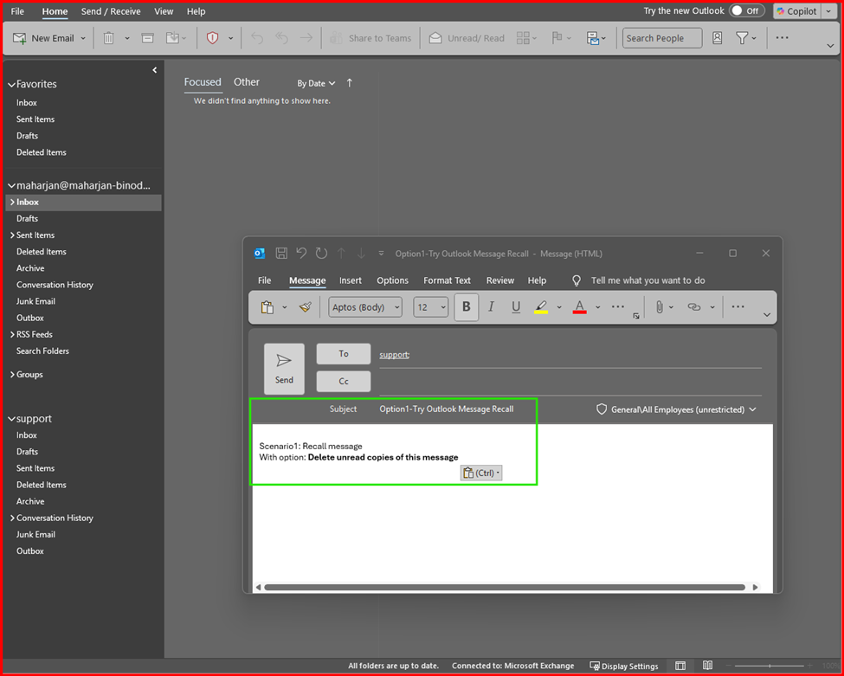The width and height of the screenshot is (844, 676).
Task: Click the Send button in compose window
Action: 284,369
